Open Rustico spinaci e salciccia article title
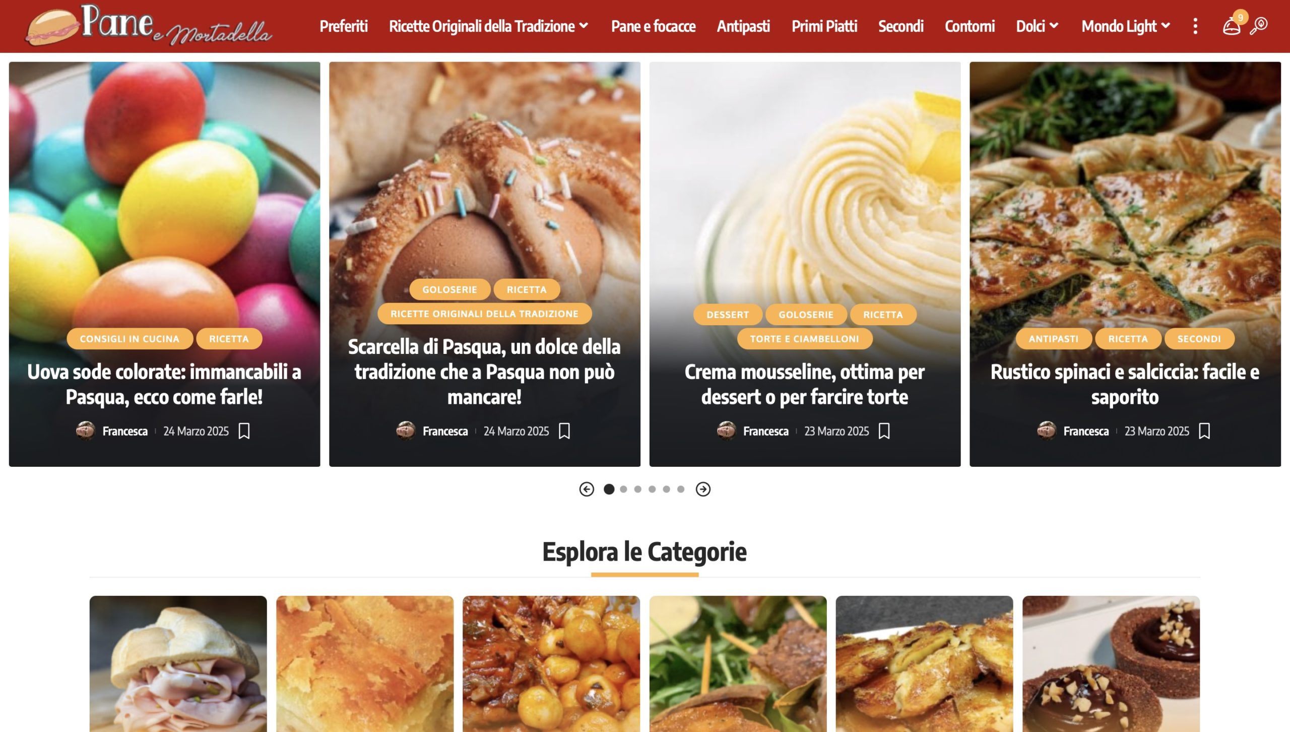 point(1125,384)
